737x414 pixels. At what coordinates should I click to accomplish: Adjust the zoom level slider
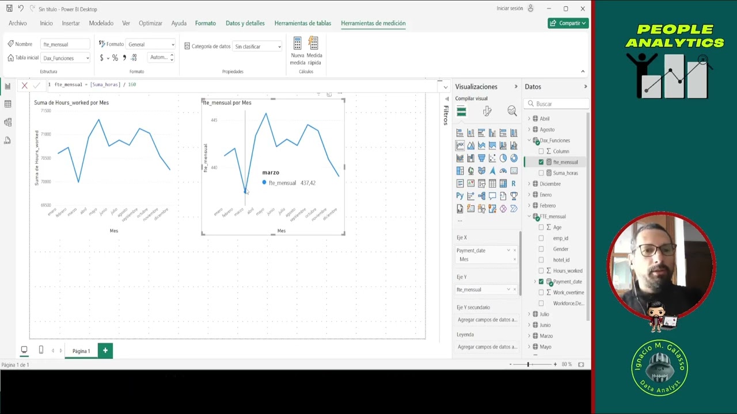(528, 365)
